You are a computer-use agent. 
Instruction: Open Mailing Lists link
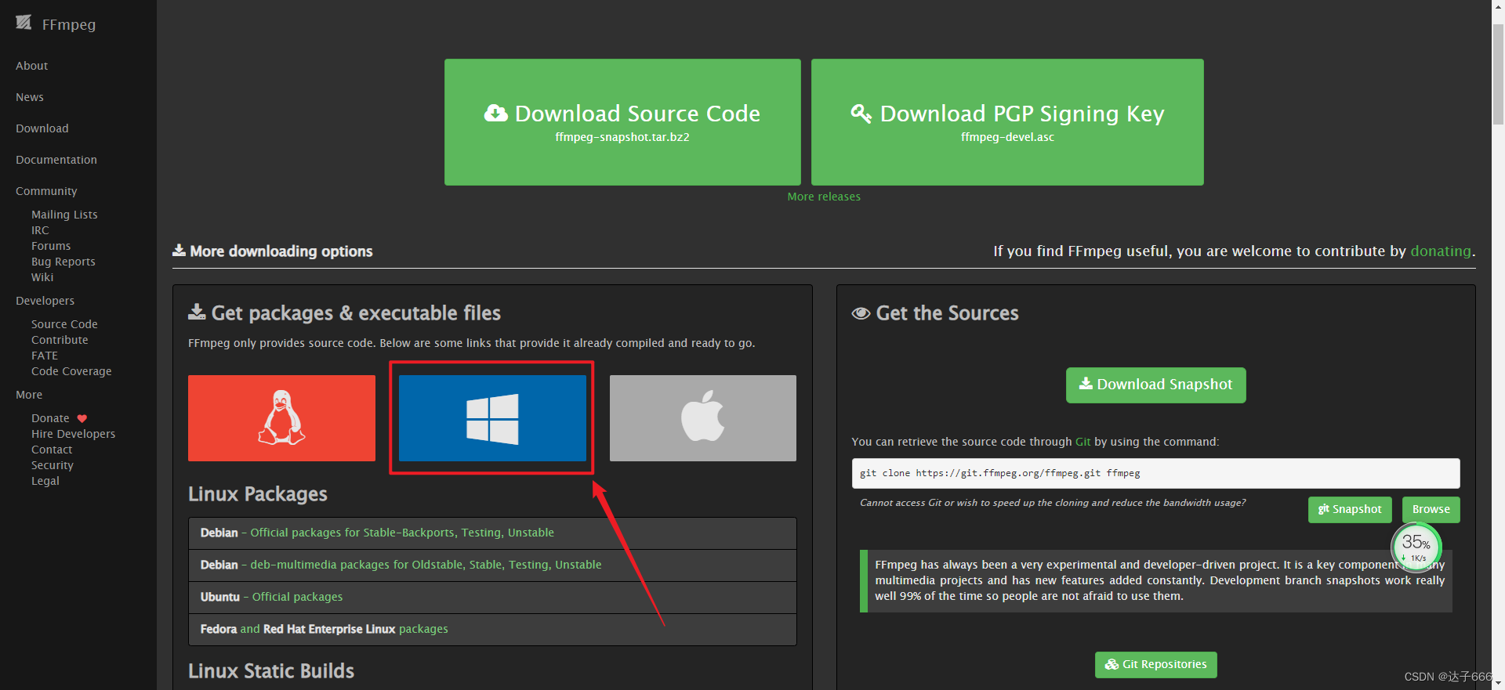[x=64, y=215]
